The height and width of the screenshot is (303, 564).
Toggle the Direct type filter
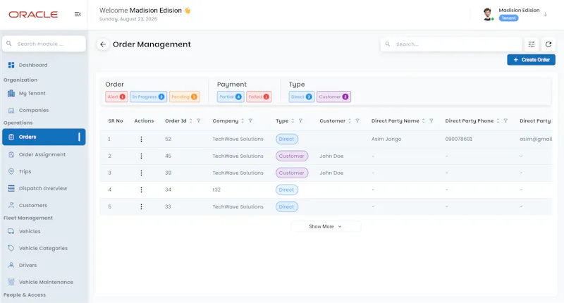302,97
